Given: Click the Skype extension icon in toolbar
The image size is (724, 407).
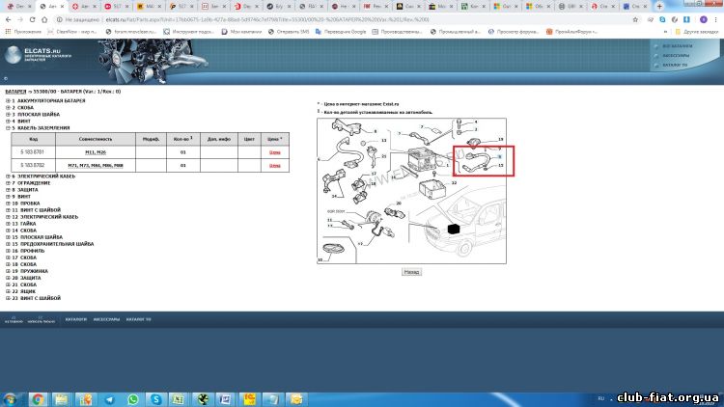Looking at the screenshot, I should (662, 20).
